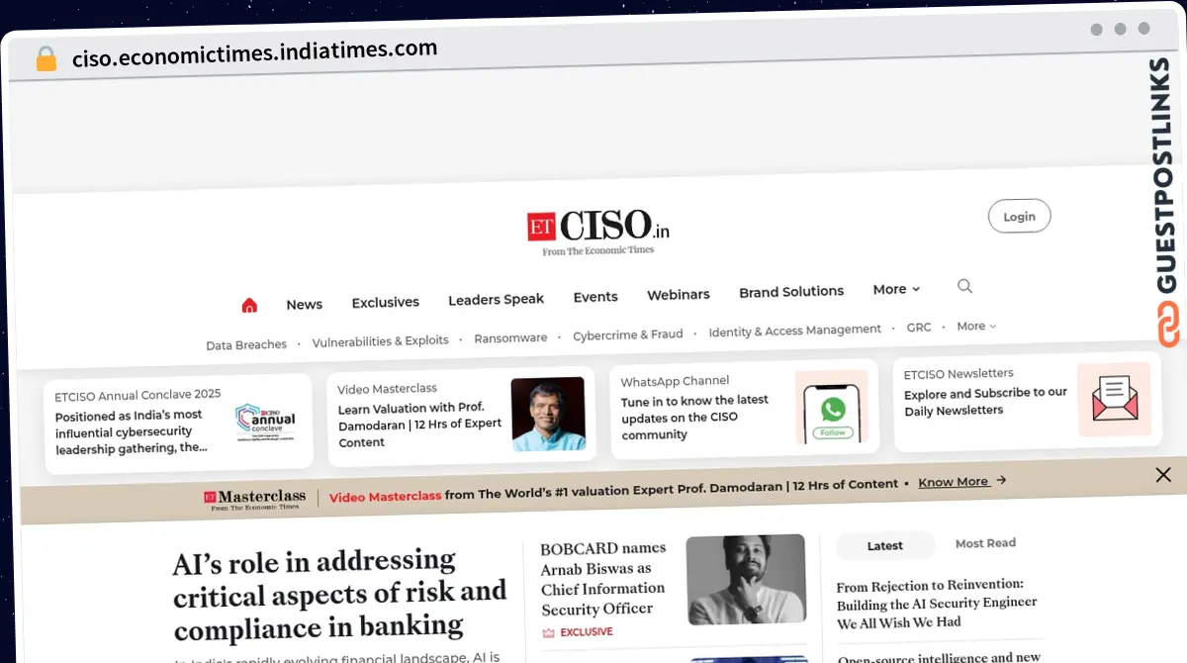
Task: Open AI's role in banking headline
Action: click(x=339, y=594)
